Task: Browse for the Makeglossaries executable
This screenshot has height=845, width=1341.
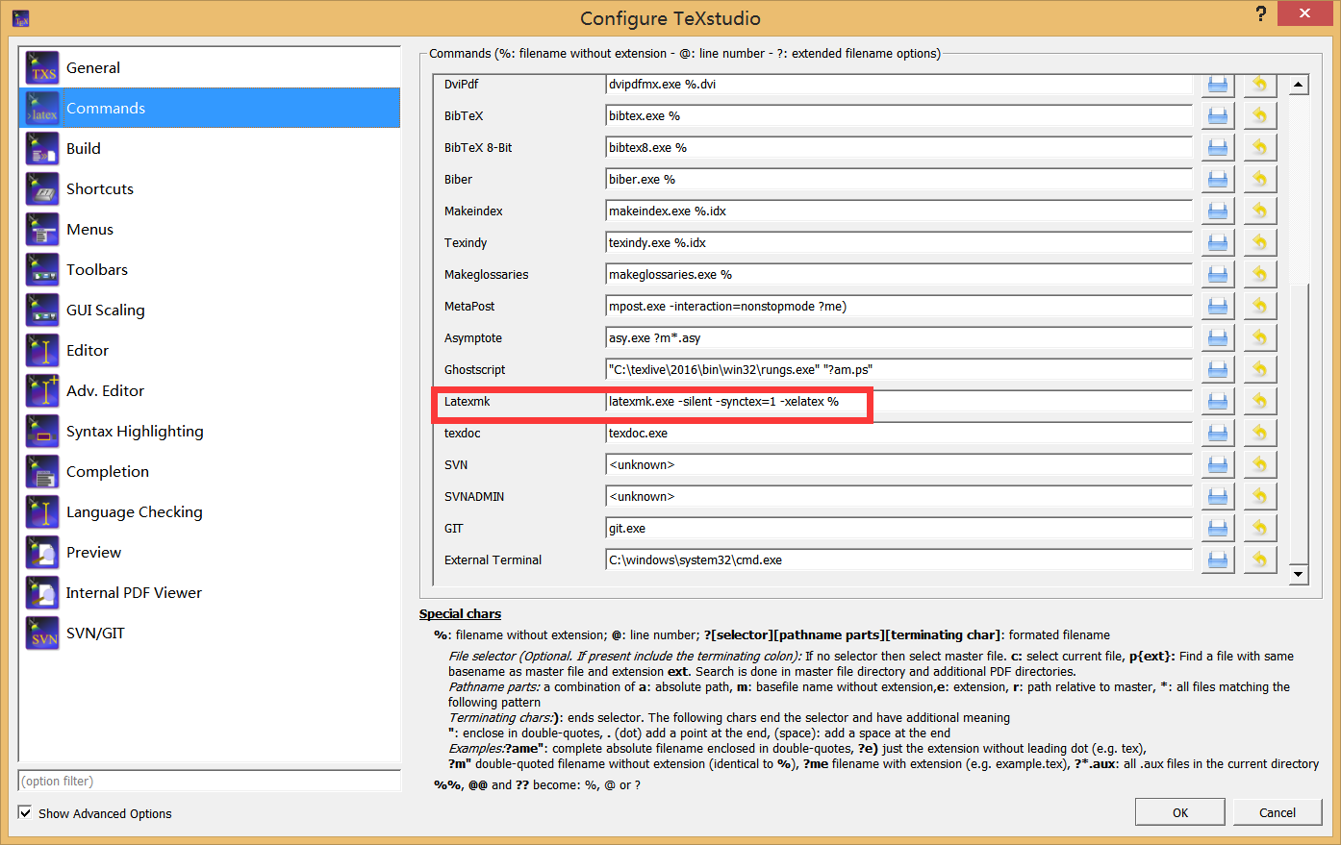Action: click(x=1217, y=275)
